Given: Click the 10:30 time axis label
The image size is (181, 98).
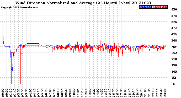Looking at the screenshot, I should (x=74, y=93).
